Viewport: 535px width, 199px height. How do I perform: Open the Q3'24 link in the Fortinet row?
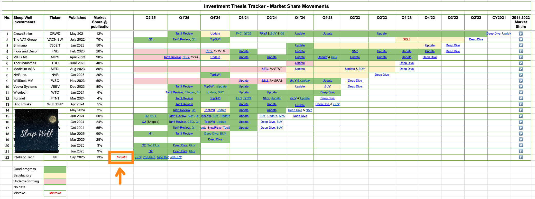247,98
